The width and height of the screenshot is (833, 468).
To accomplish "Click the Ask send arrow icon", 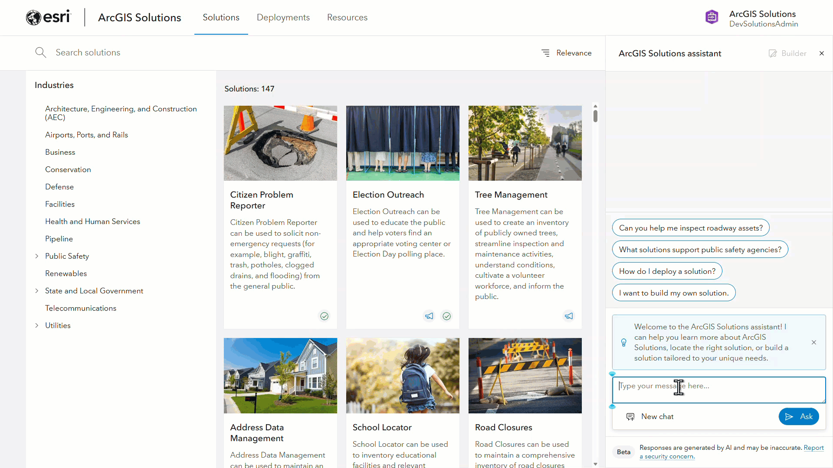I will pos(789,416).
